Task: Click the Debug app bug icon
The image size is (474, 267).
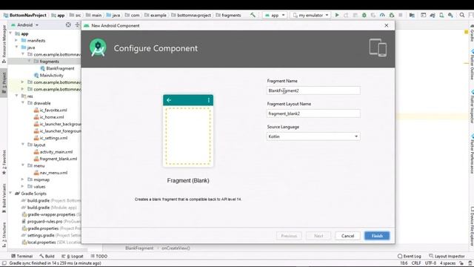Action: click(364, 15)
